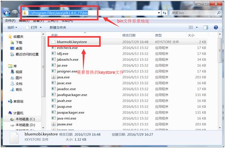Click the navigation pane scroll up arrow

pos(43,34)
